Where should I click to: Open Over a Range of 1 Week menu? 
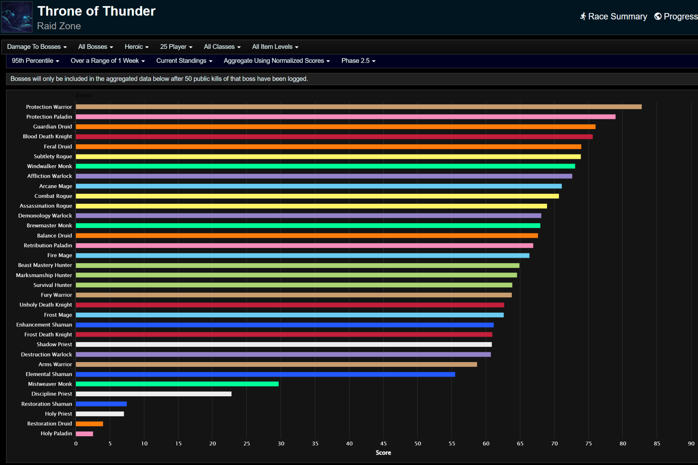click(108, 61)
